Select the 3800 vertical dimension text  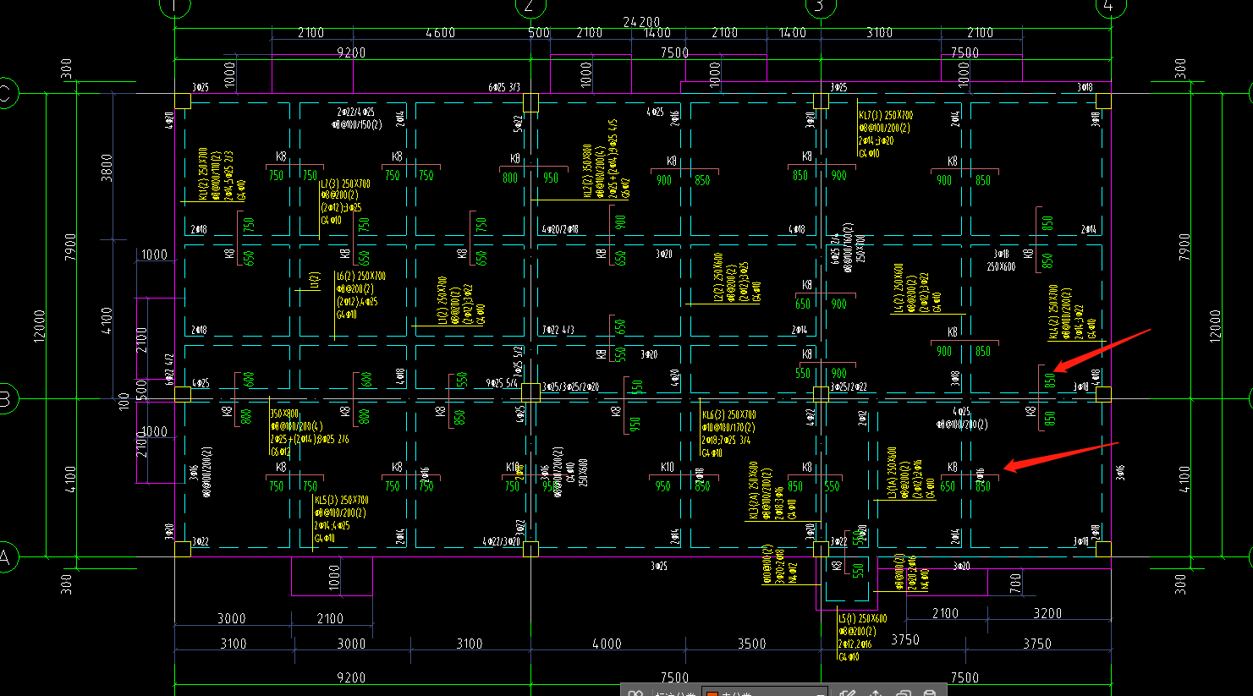[107, 168]
